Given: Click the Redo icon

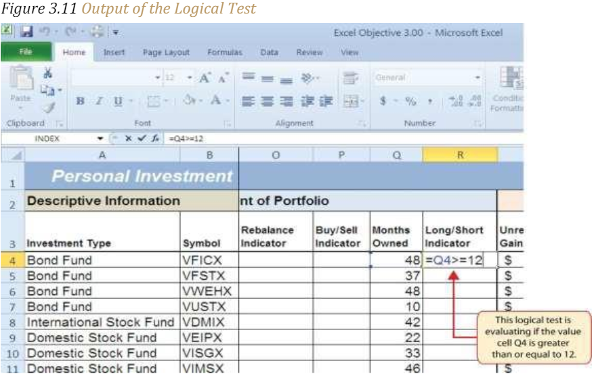Looking at the screenshot, I should pyautogui.click(x=70, y=32).
